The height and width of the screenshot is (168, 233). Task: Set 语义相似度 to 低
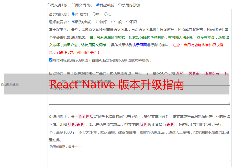pyautogui.click(x=106, y=14)
